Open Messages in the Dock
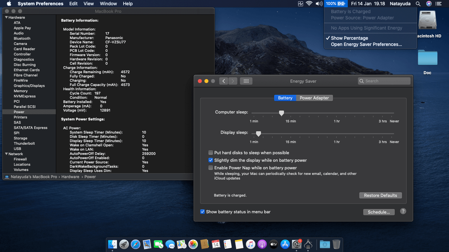 pos(170,244)
